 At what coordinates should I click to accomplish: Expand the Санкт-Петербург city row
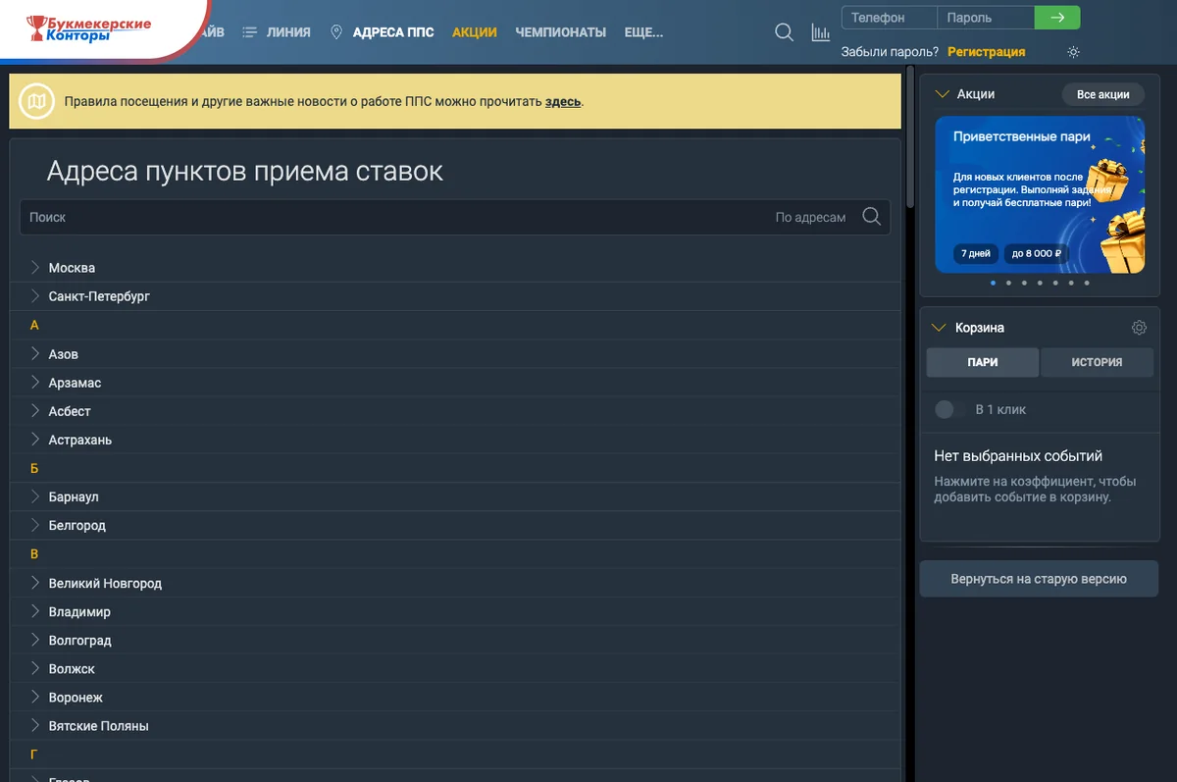tap(455, 296)
